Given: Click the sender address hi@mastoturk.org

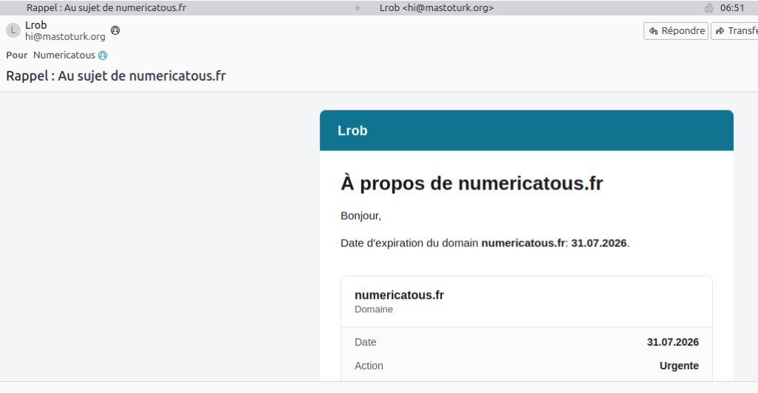Looking at the screenshot, I should pyautogui.click(x=65, y=37).
